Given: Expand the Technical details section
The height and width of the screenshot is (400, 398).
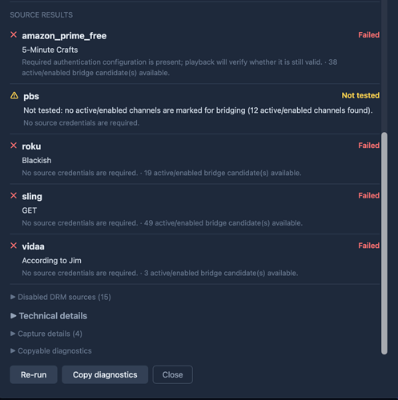Looking at the screenshot, I should tap(49, 316).
